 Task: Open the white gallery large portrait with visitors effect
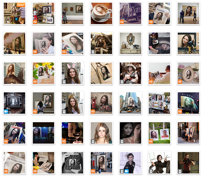(188, 14)
